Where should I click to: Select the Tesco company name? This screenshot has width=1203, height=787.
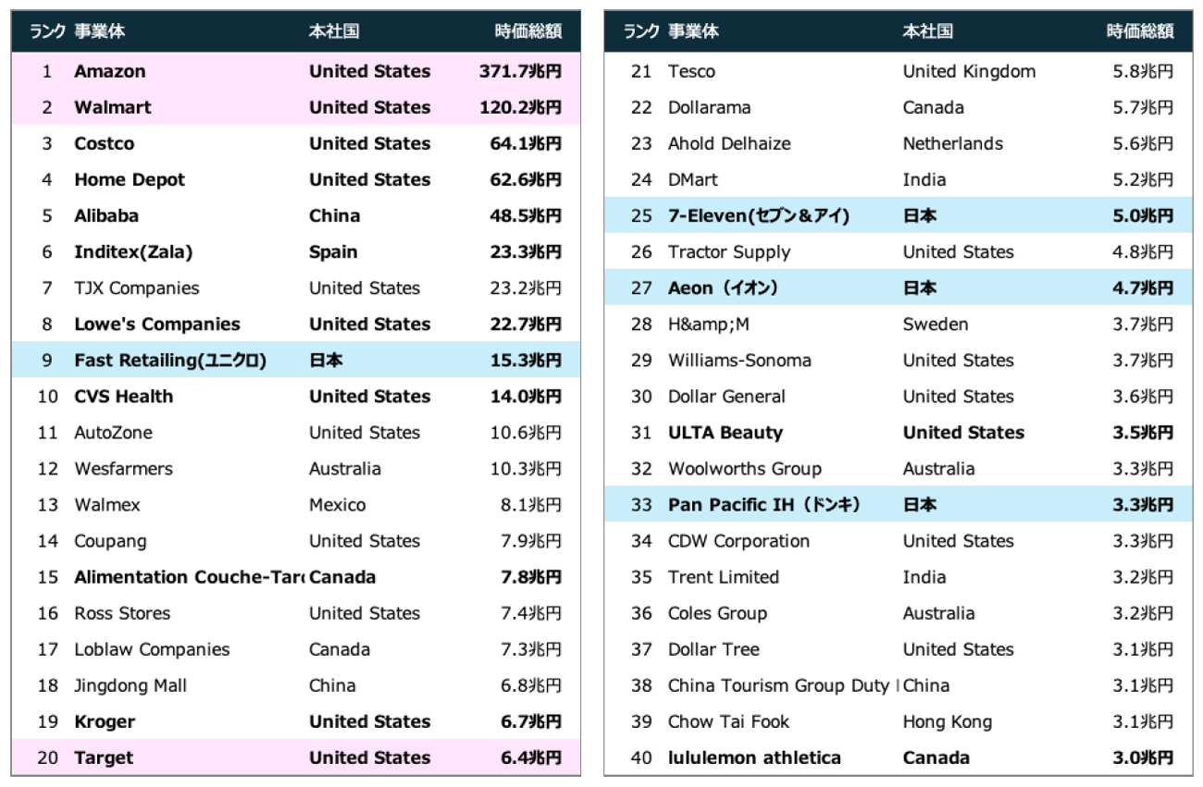(691, 71)
